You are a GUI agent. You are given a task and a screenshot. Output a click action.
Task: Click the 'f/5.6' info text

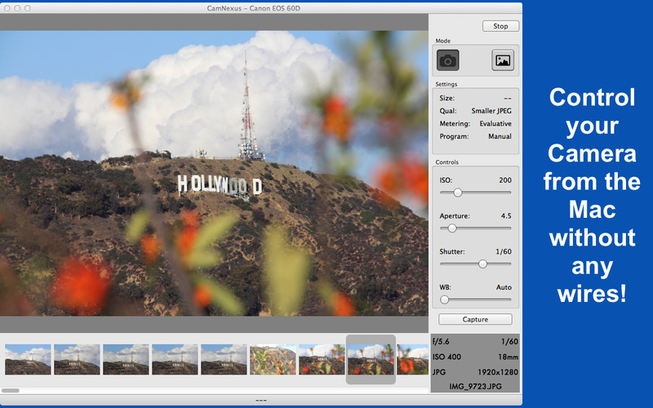point(441,342)
